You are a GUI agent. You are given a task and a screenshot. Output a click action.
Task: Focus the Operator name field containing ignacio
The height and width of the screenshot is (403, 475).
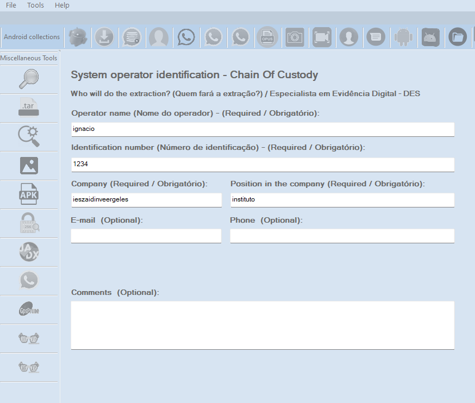262,129
